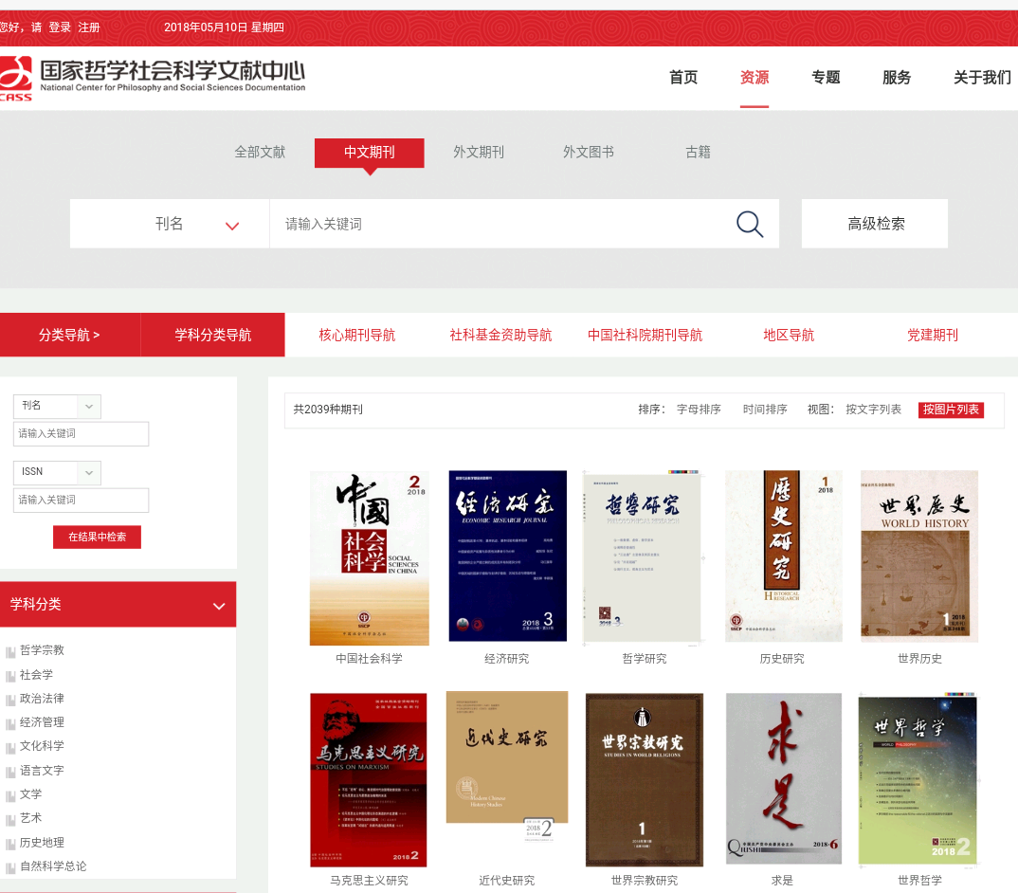This screenshot has height=893, width=1018.
Task: Click folder icon beside 自然科学总论
Action: pos(10,868)
